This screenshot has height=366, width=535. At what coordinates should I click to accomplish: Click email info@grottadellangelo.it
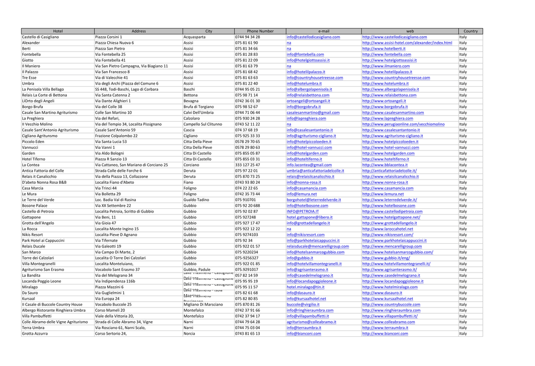click(308, 223)
